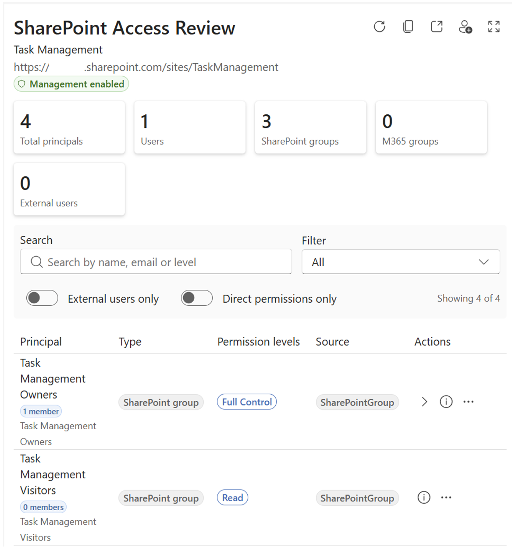
Task: Open the TaskManagement site URL
Action: tap(146, 67)
